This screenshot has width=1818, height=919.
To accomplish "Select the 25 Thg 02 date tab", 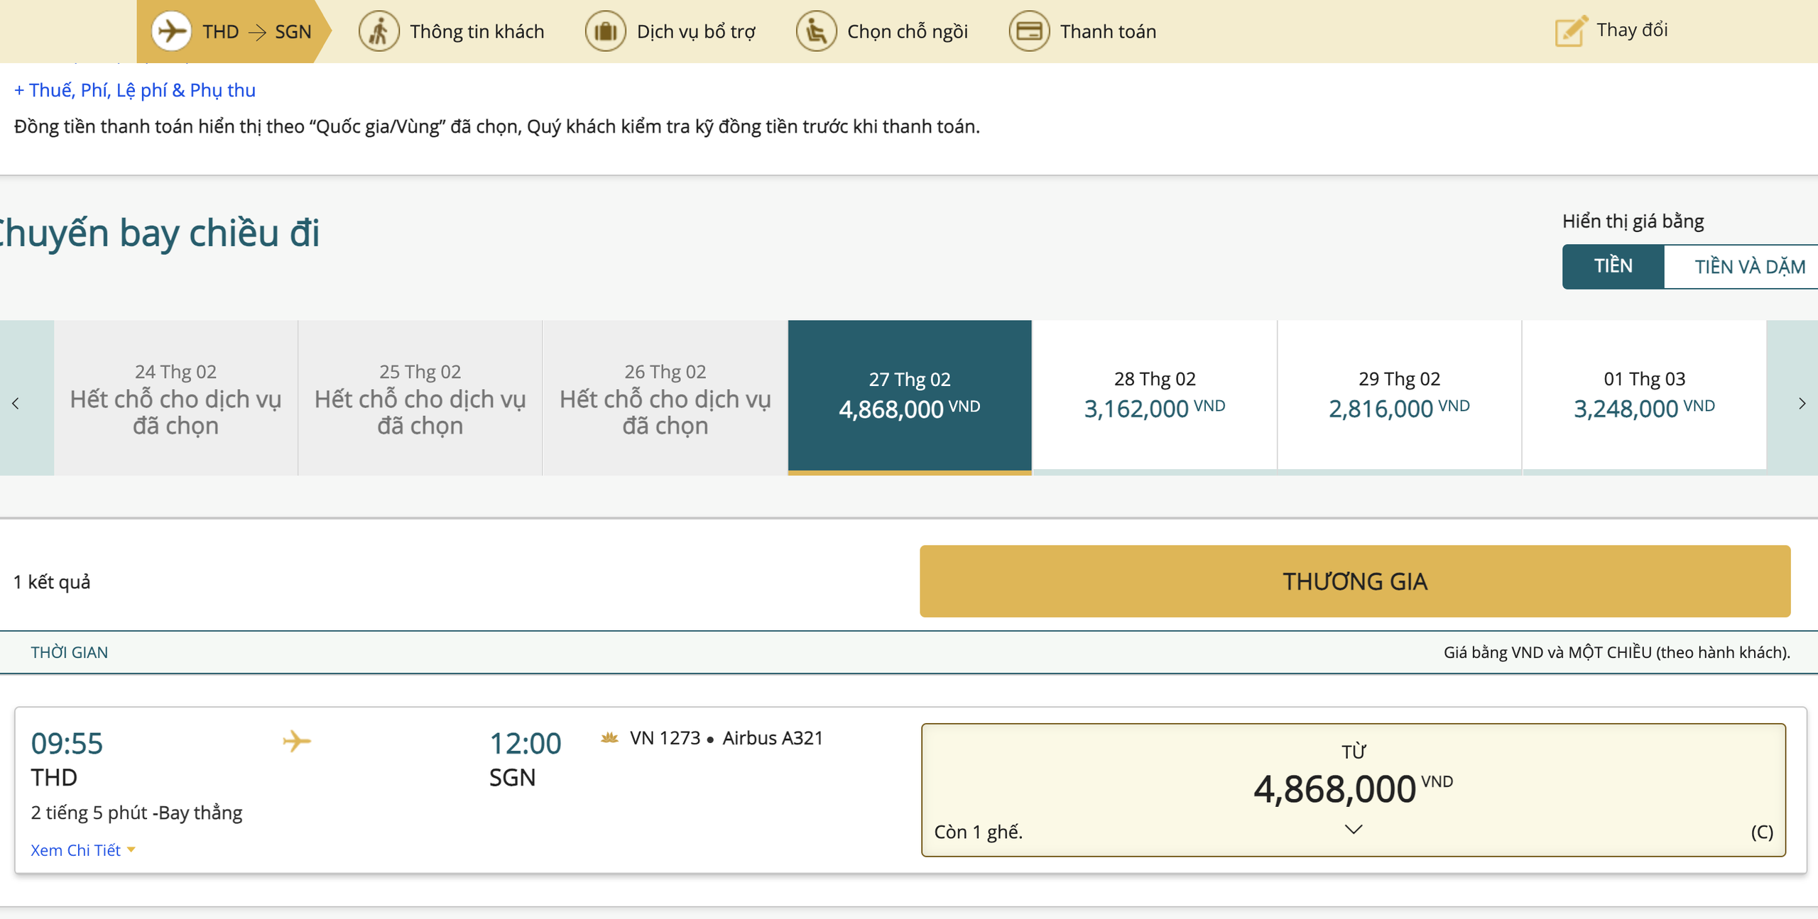I will pos(420,397).
